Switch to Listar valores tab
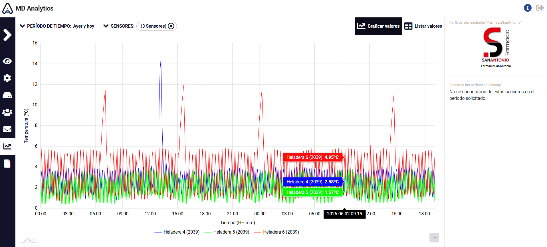This screenshot has width=547, height=247. [x=423, y=26]
